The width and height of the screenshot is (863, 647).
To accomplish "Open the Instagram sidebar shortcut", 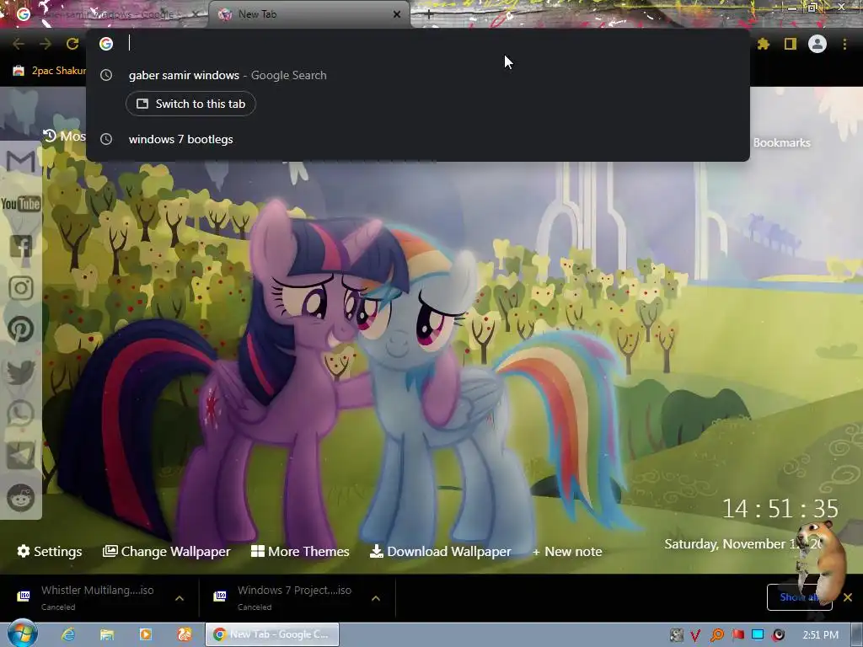I will [x=21, y=288].
